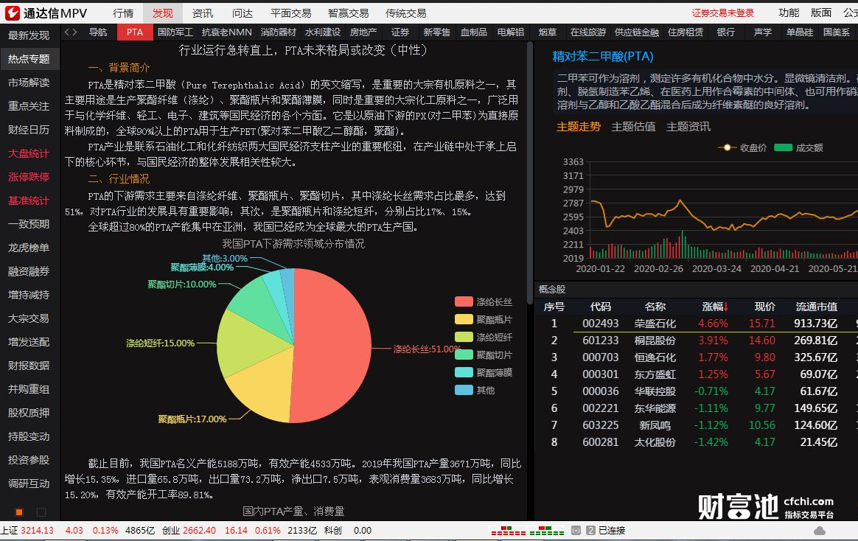
Task: Open the 资讯 menu
Action: (x=203, y=13)
